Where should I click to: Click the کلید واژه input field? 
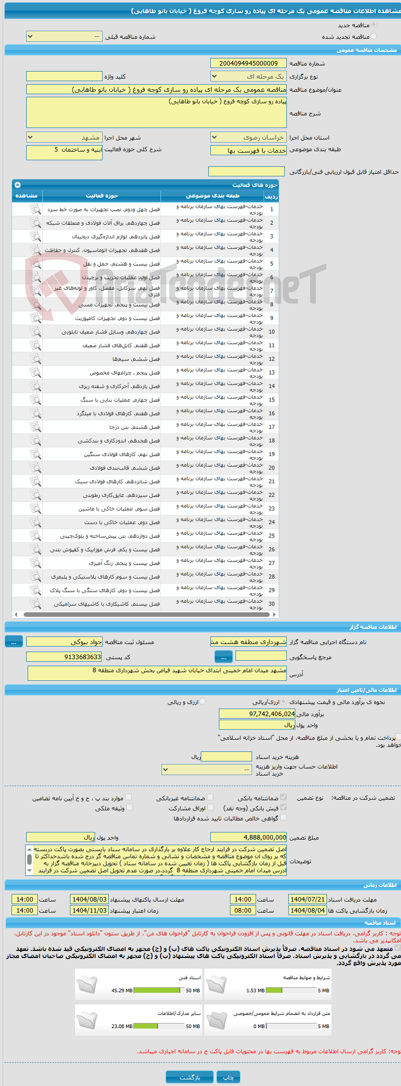[64, 77]
